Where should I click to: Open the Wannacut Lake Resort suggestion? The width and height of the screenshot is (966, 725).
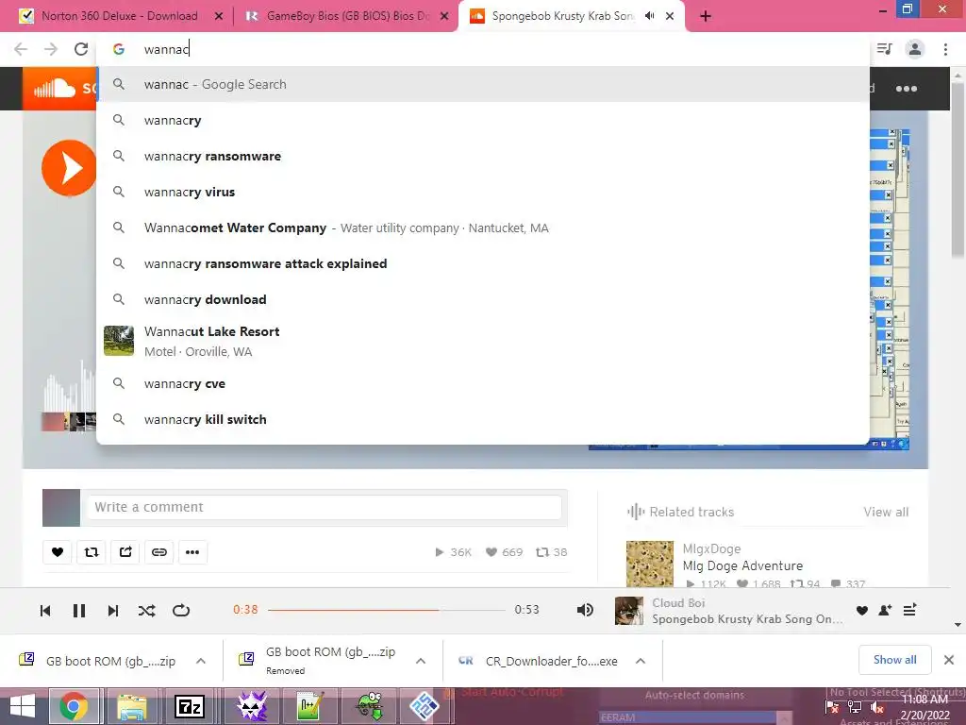point(483,341)
